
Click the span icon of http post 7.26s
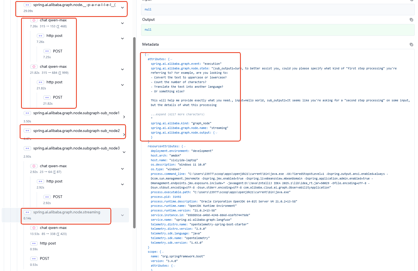40,36
